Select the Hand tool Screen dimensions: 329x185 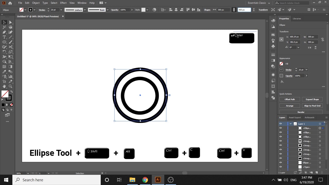click(x=4, y=86)
